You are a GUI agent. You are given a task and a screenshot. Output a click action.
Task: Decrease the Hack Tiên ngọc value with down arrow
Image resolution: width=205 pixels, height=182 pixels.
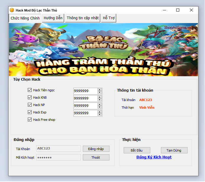(100, 92)
